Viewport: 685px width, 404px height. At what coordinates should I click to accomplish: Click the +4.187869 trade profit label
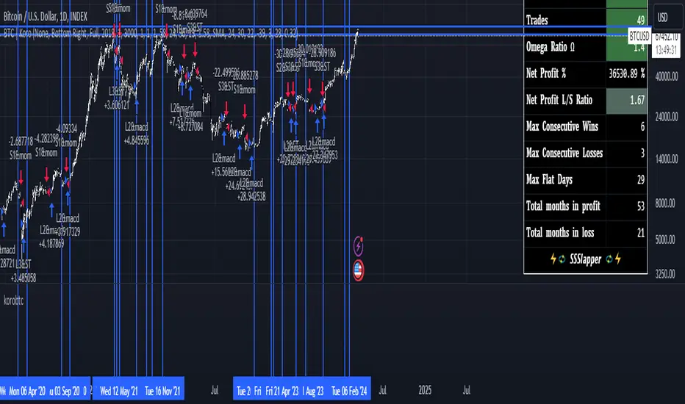pyautogui.click(x=51, y=244)
